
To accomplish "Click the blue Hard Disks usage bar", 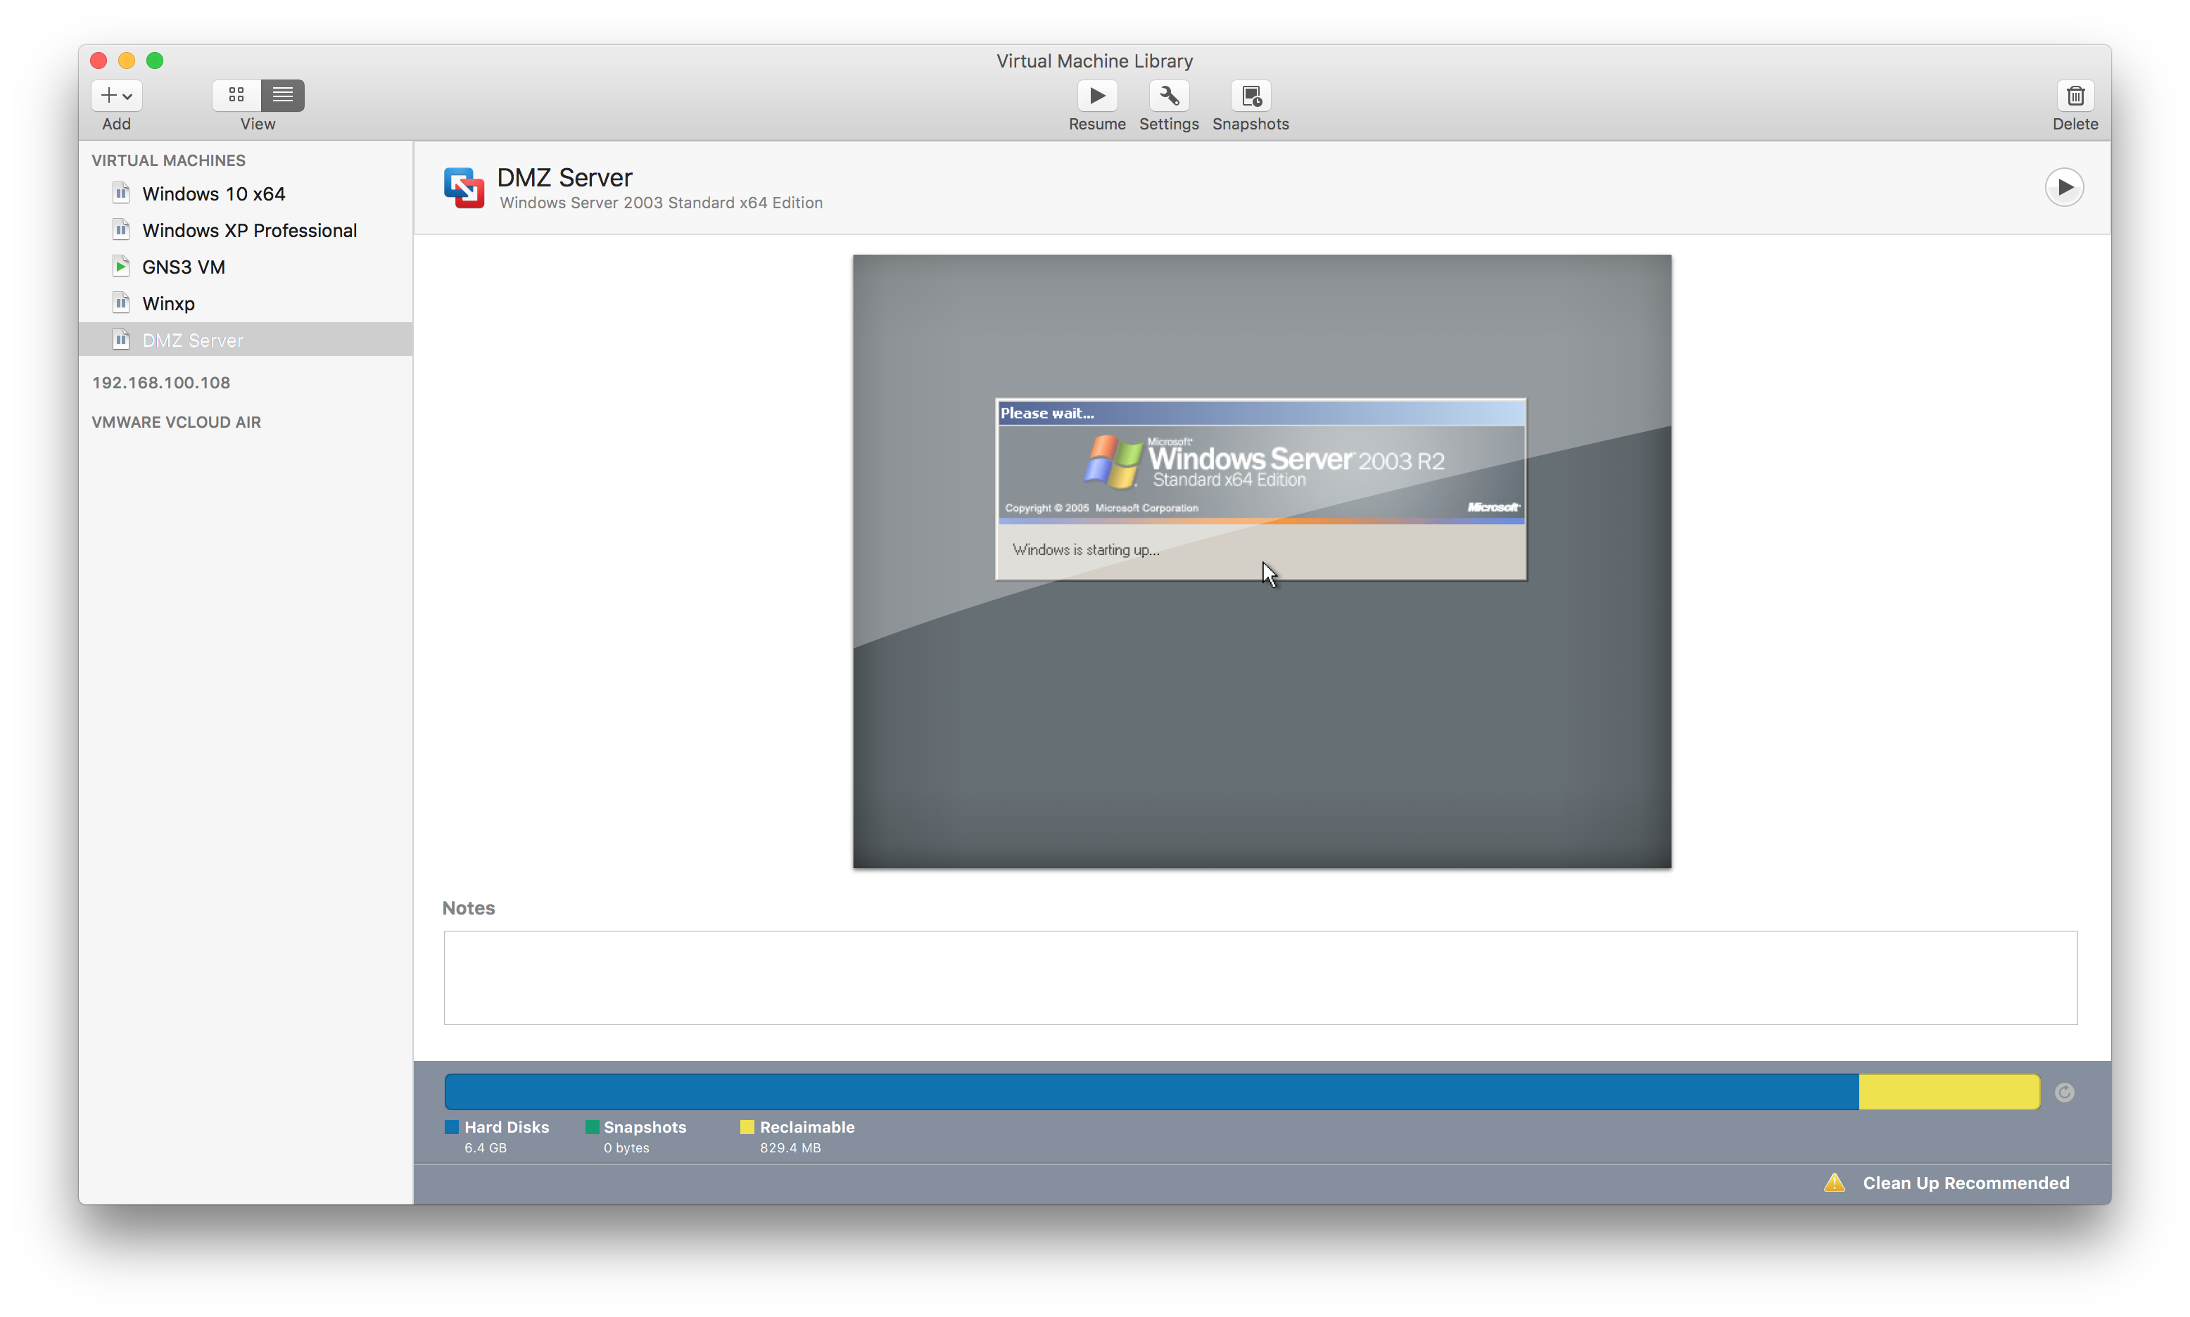I will [x=1151, y=1092].
